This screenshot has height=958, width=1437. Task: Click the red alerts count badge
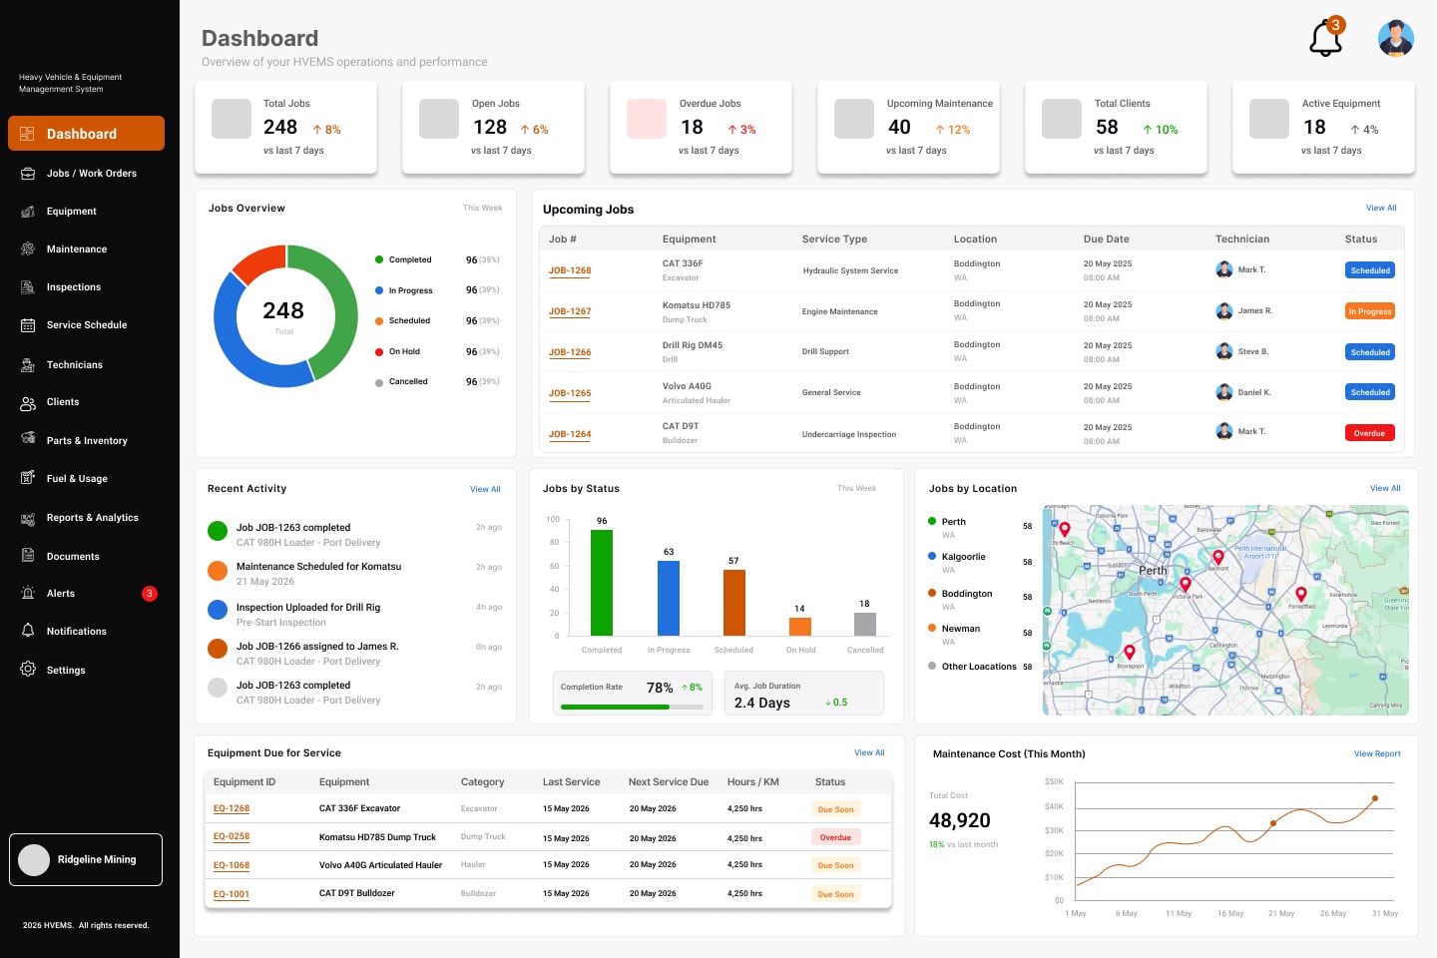[x=149, y=594]
